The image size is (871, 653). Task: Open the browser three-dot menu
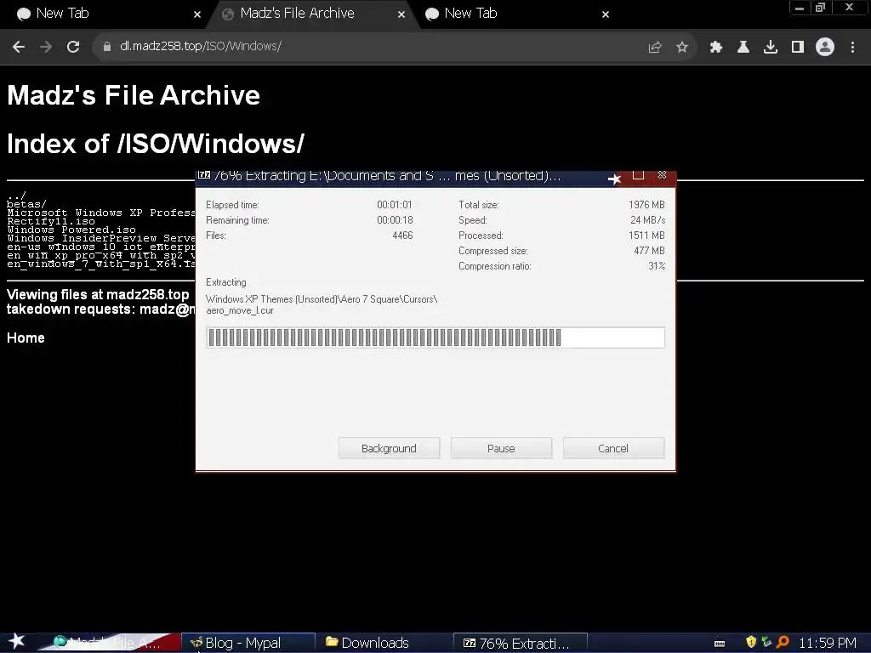852,48
